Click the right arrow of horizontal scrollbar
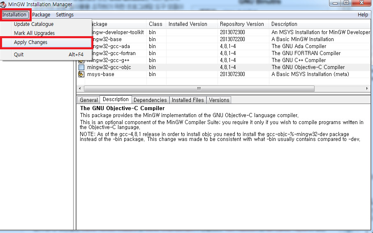Image resolution: width=373 pixels, height=233 pixels. point(367,89)
